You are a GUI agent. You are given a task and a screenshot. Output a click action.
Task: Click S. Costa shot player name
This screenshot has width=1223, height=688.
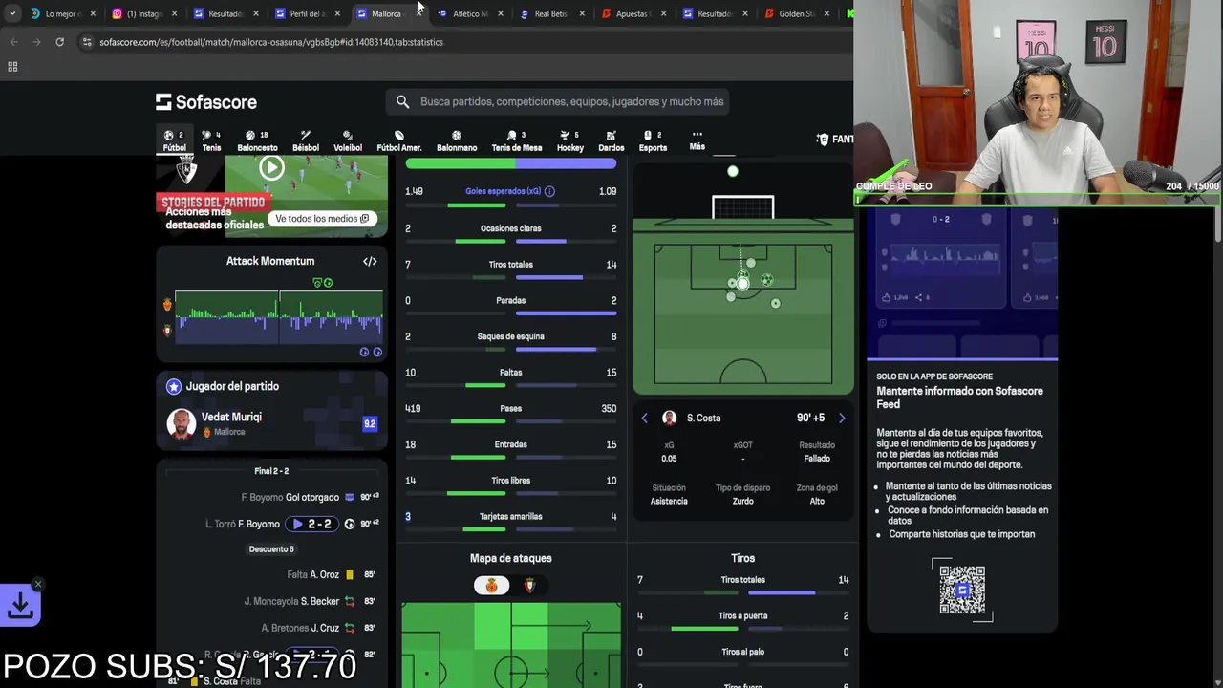(x=703, y=418)
